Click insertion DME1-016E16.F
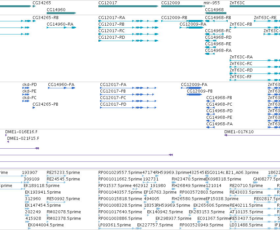Image resolution: width=280 pixels, height=230 pixels. click(x=21, y=132)
